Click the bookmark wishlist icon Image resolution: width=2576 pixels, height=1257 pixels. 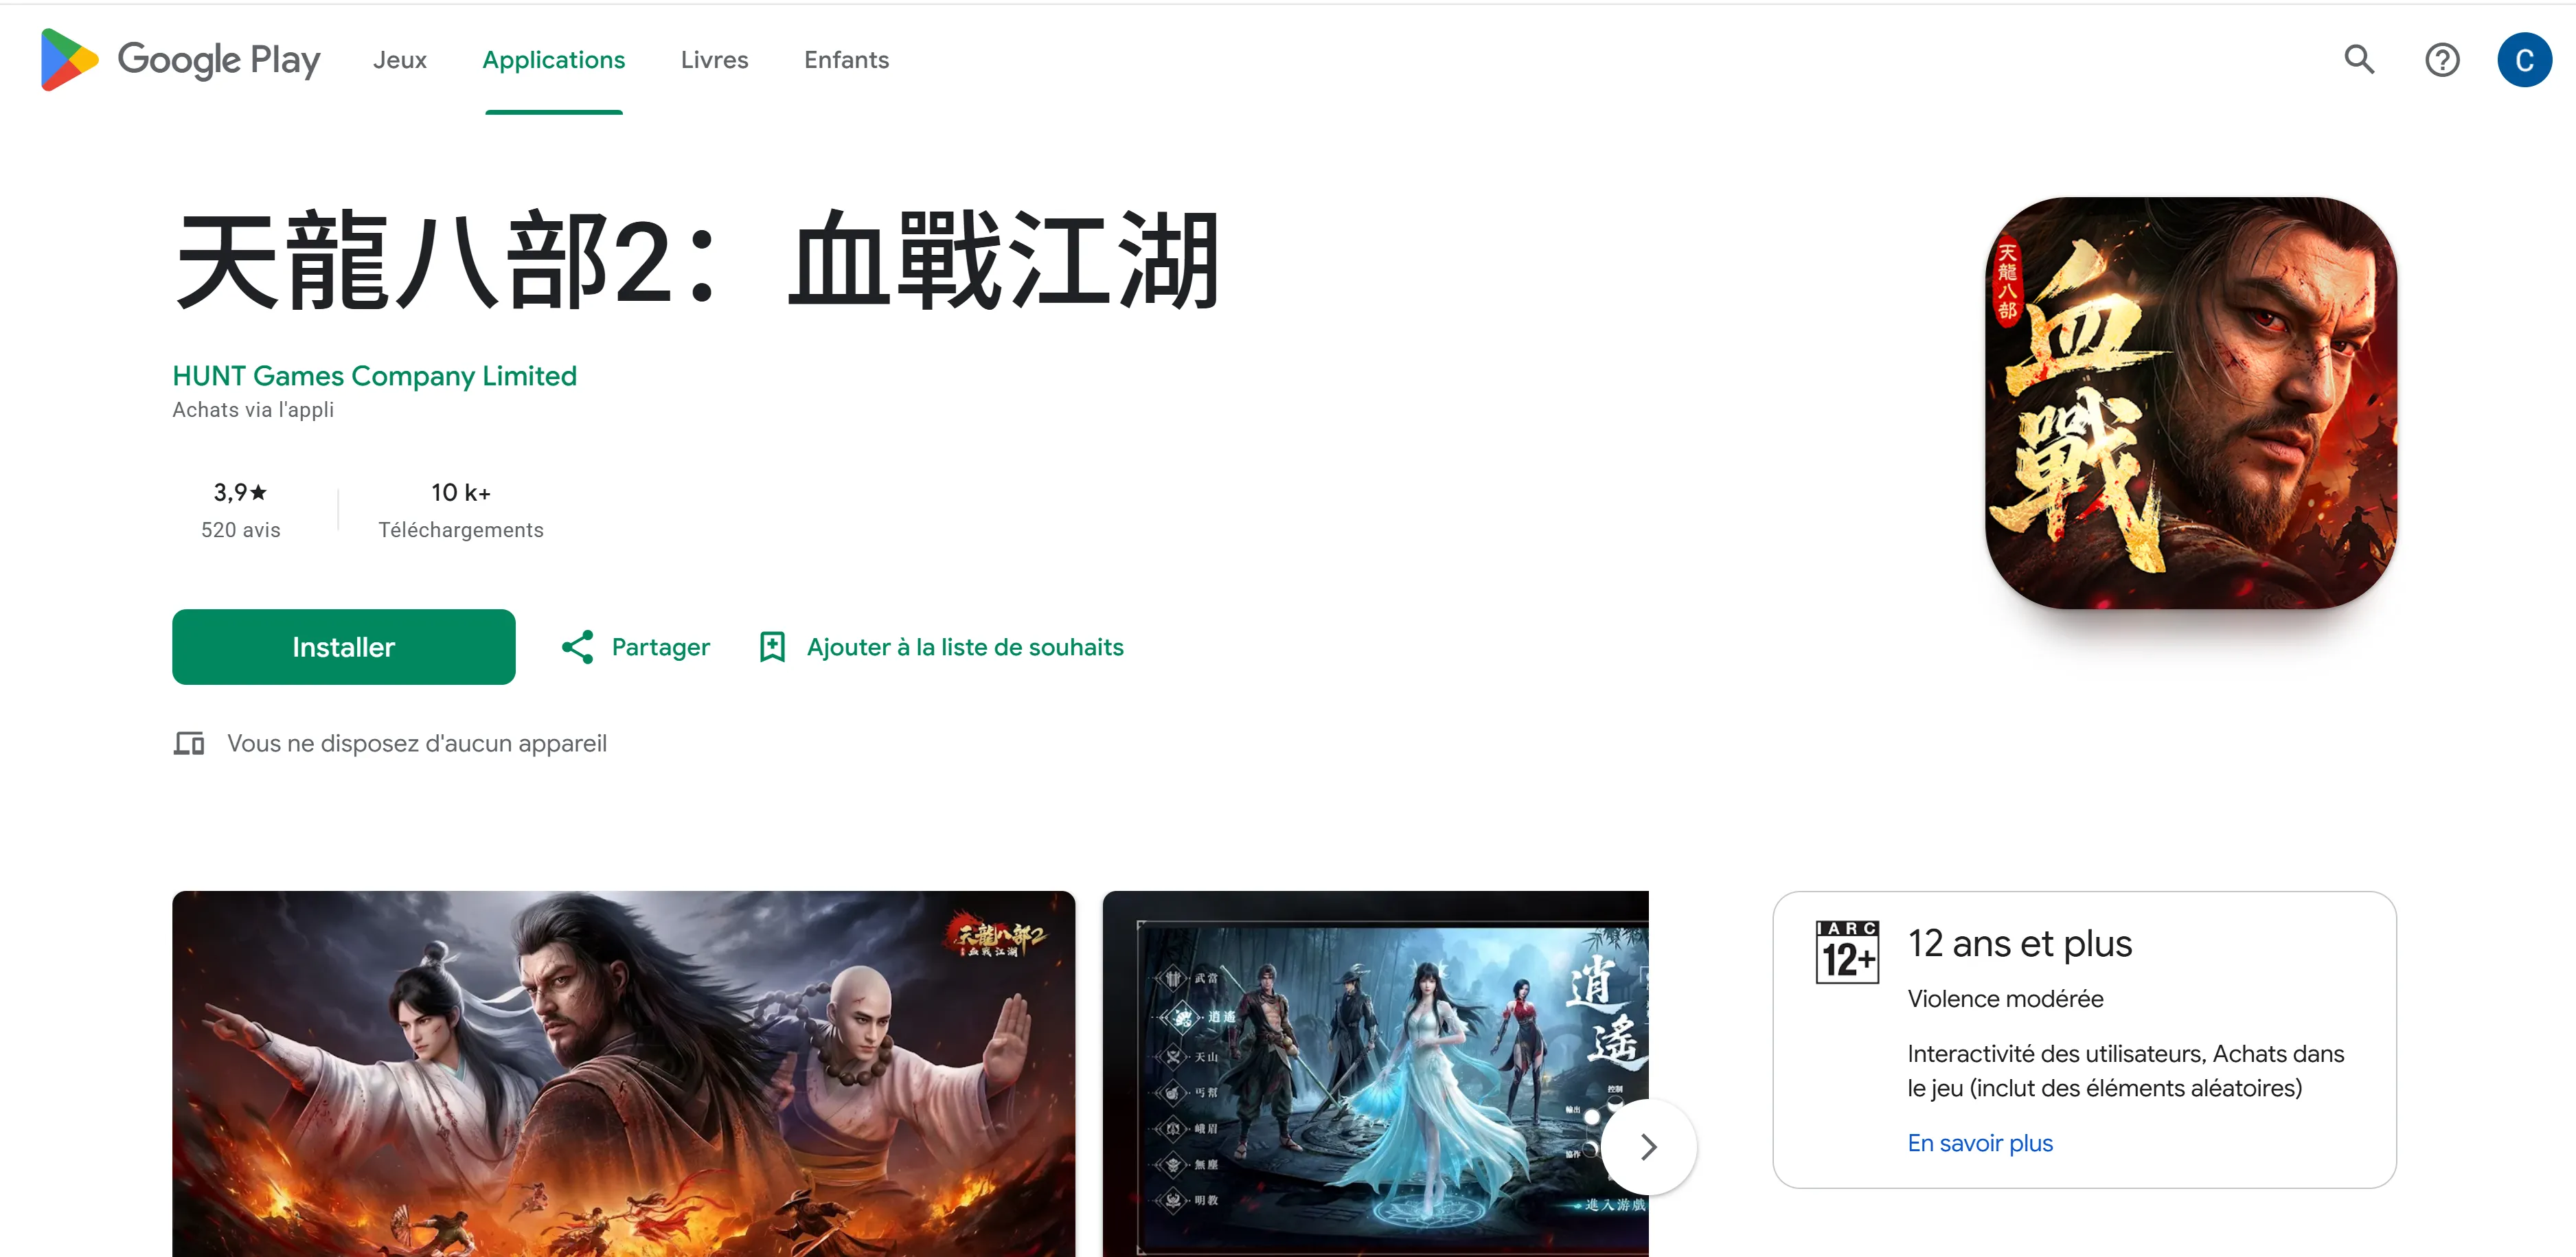[x=772, y=647]
